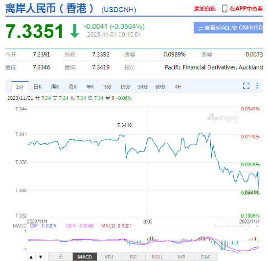Viewport: 269px width, 261px height.
Task: Click the 0.0549% right axis label
Action: pyautogui.click(x=250, y=109)
